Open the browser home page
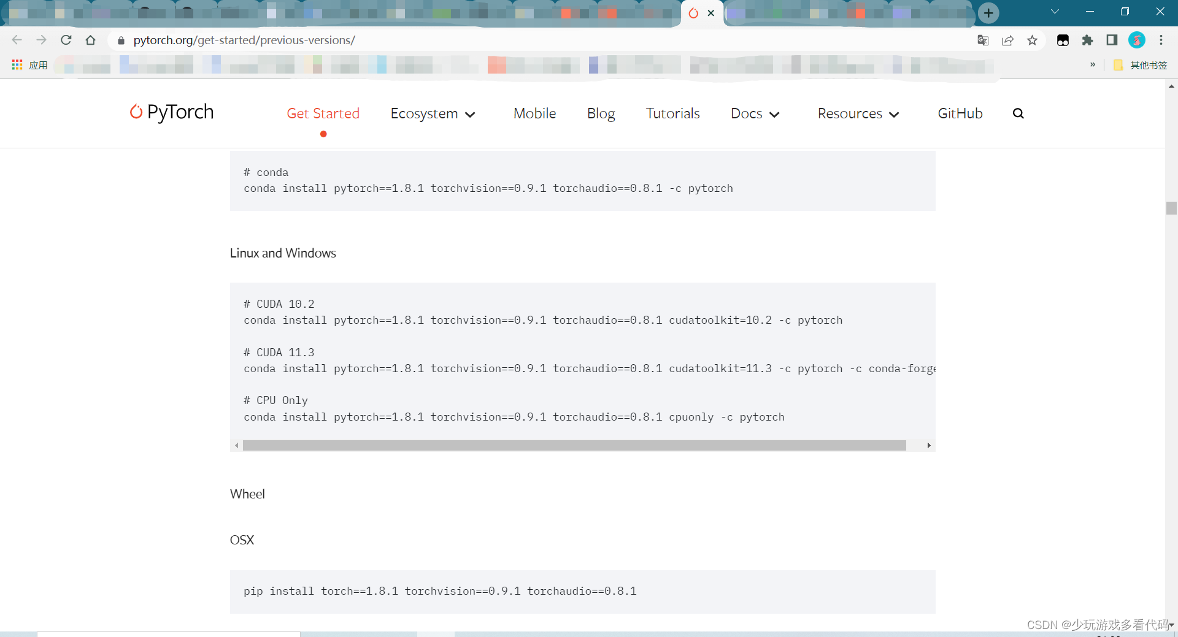Viewport: 1178px width, 637px height. click(x=91, y=40)
